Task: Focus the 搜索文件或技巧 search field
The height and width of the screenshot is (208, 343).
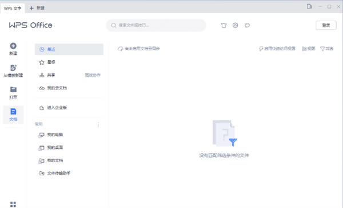Action: click(155, 25)
